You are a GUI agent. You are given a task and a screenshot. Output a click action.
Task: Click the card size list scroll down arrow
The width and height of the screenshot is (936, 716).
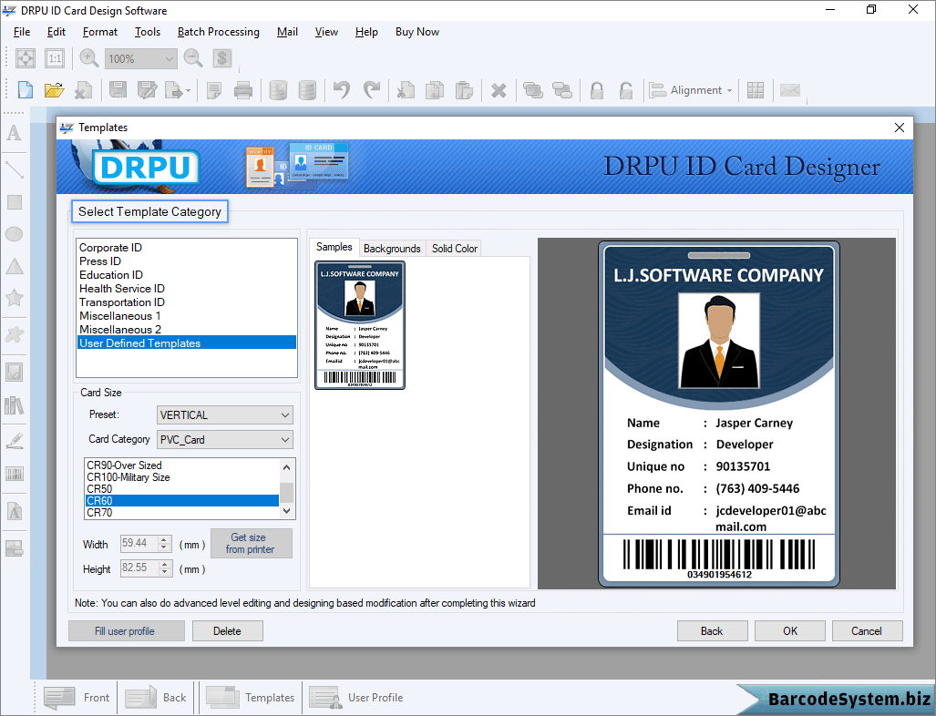(x=286, y=511)
